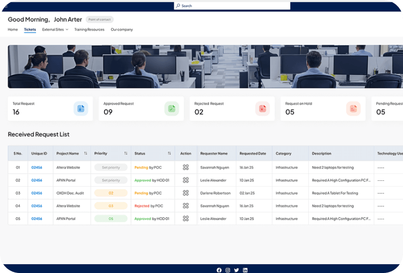Sort the table by Priority column
Image resolution: width=403 pixels, height=273 pixels.
point(125,153)
